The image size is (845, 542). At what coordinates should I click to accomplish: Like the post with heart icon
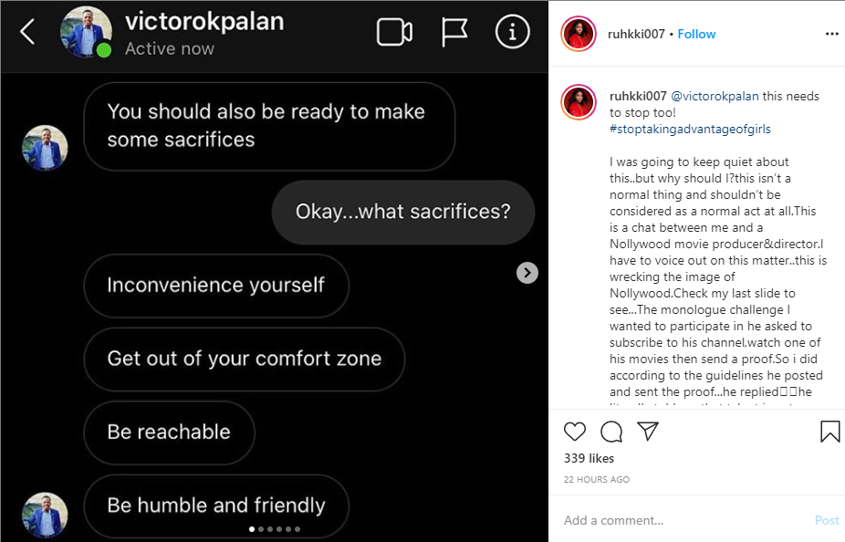click(575, 432)
